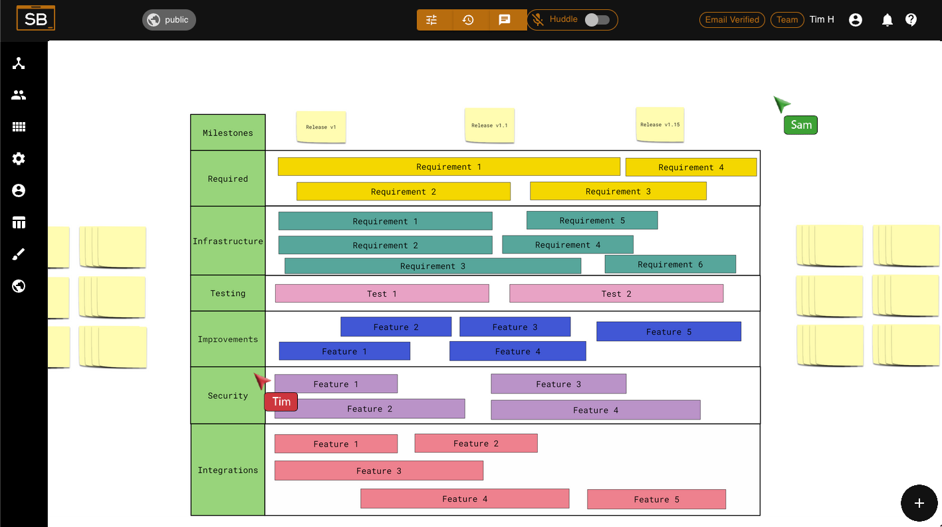Select teal Requirement 4 bar
Viewport: 942px width, 527px height.
tap(568, 245)
